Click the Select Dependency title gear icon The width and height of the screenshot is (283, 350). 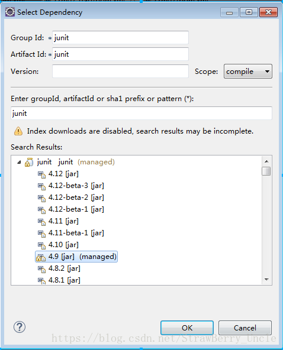point(10,12)
